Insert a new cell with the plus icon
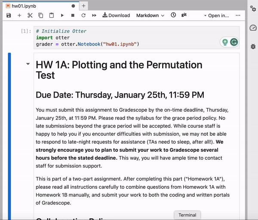Viewport: 258px width, 220px height. click(x=19, y=15)
